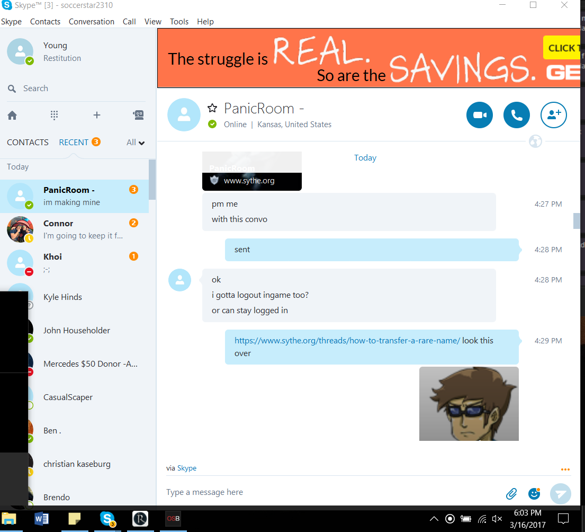Open the orange more options dots
Screen dimensions: 585x532
pos(565,469)
